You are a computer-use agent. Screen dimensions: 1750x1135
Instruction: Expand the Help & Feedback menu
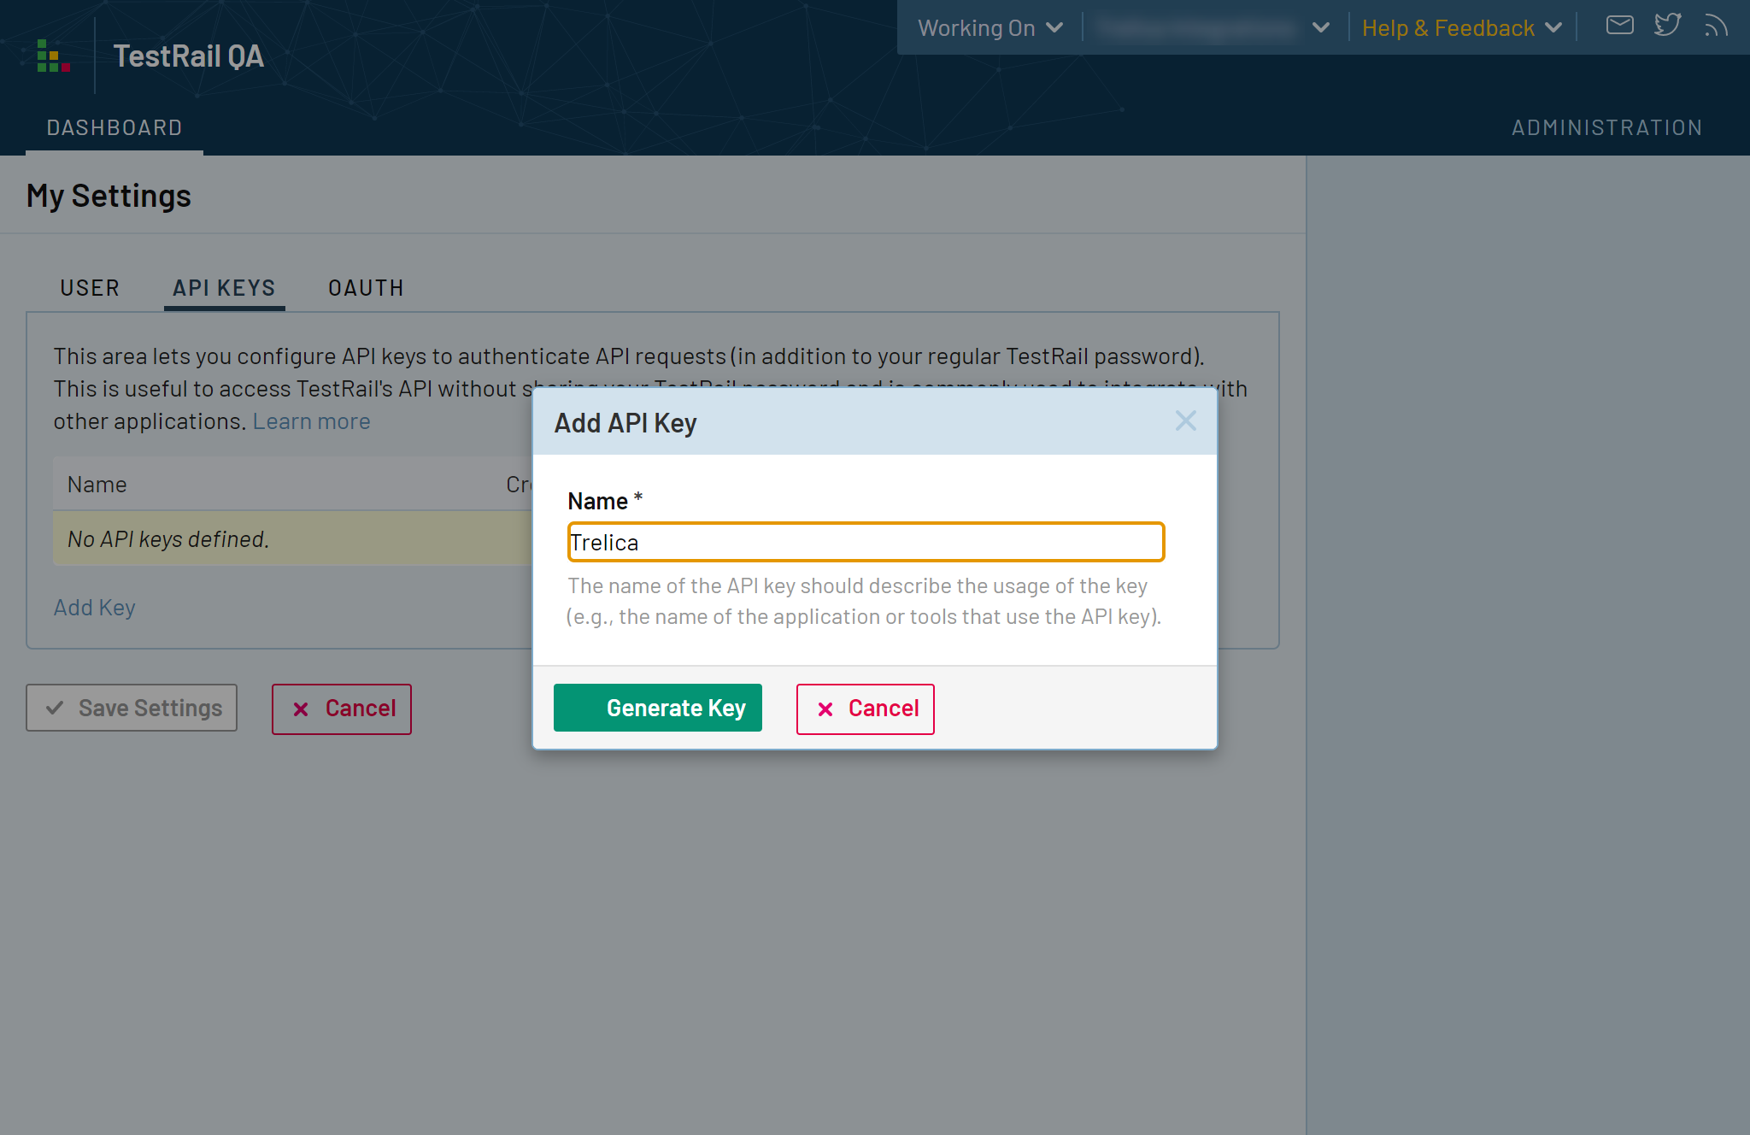tap(1462, 28)
